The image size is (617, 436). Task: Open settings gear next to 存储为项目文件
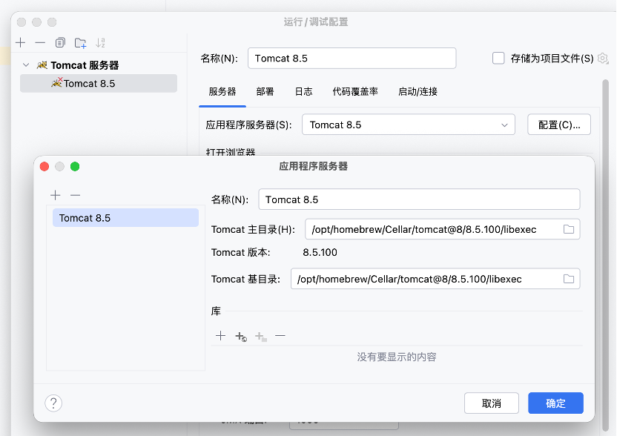tap(603, 58)
